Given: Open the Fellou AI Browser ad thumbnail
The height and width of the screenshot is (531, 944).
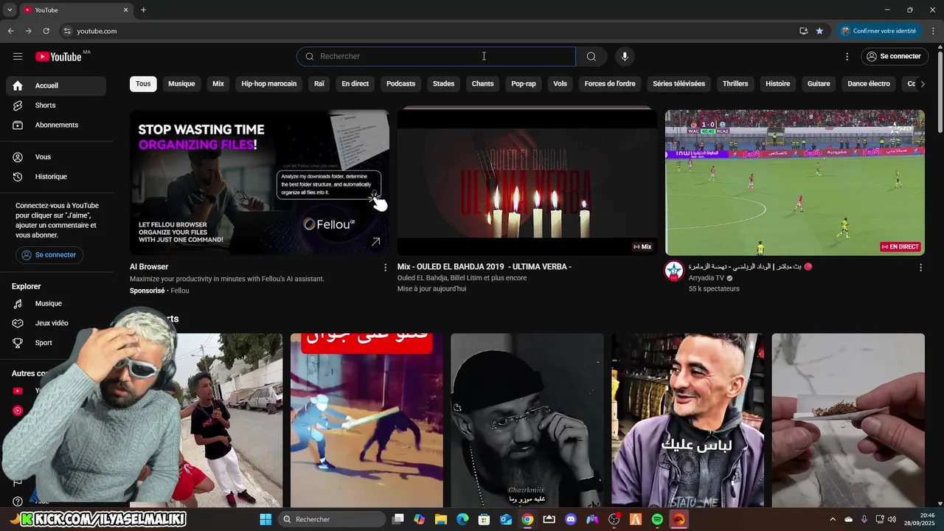Looking at the screenshot, I should click(260, 182).
